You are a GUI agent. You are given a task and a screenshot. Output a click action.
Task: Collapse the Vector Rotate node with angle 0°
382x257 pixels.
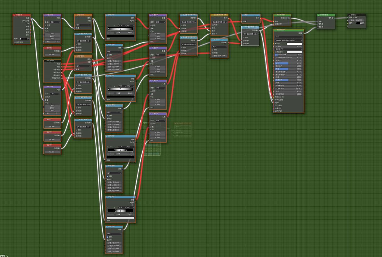click(45, 87)
